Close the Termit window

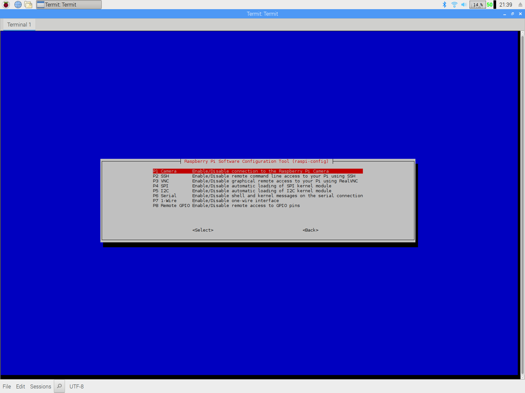click(521, 14)
